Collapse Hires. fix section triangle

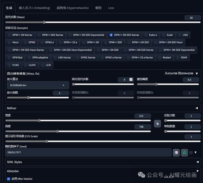[x=197, y=73]
